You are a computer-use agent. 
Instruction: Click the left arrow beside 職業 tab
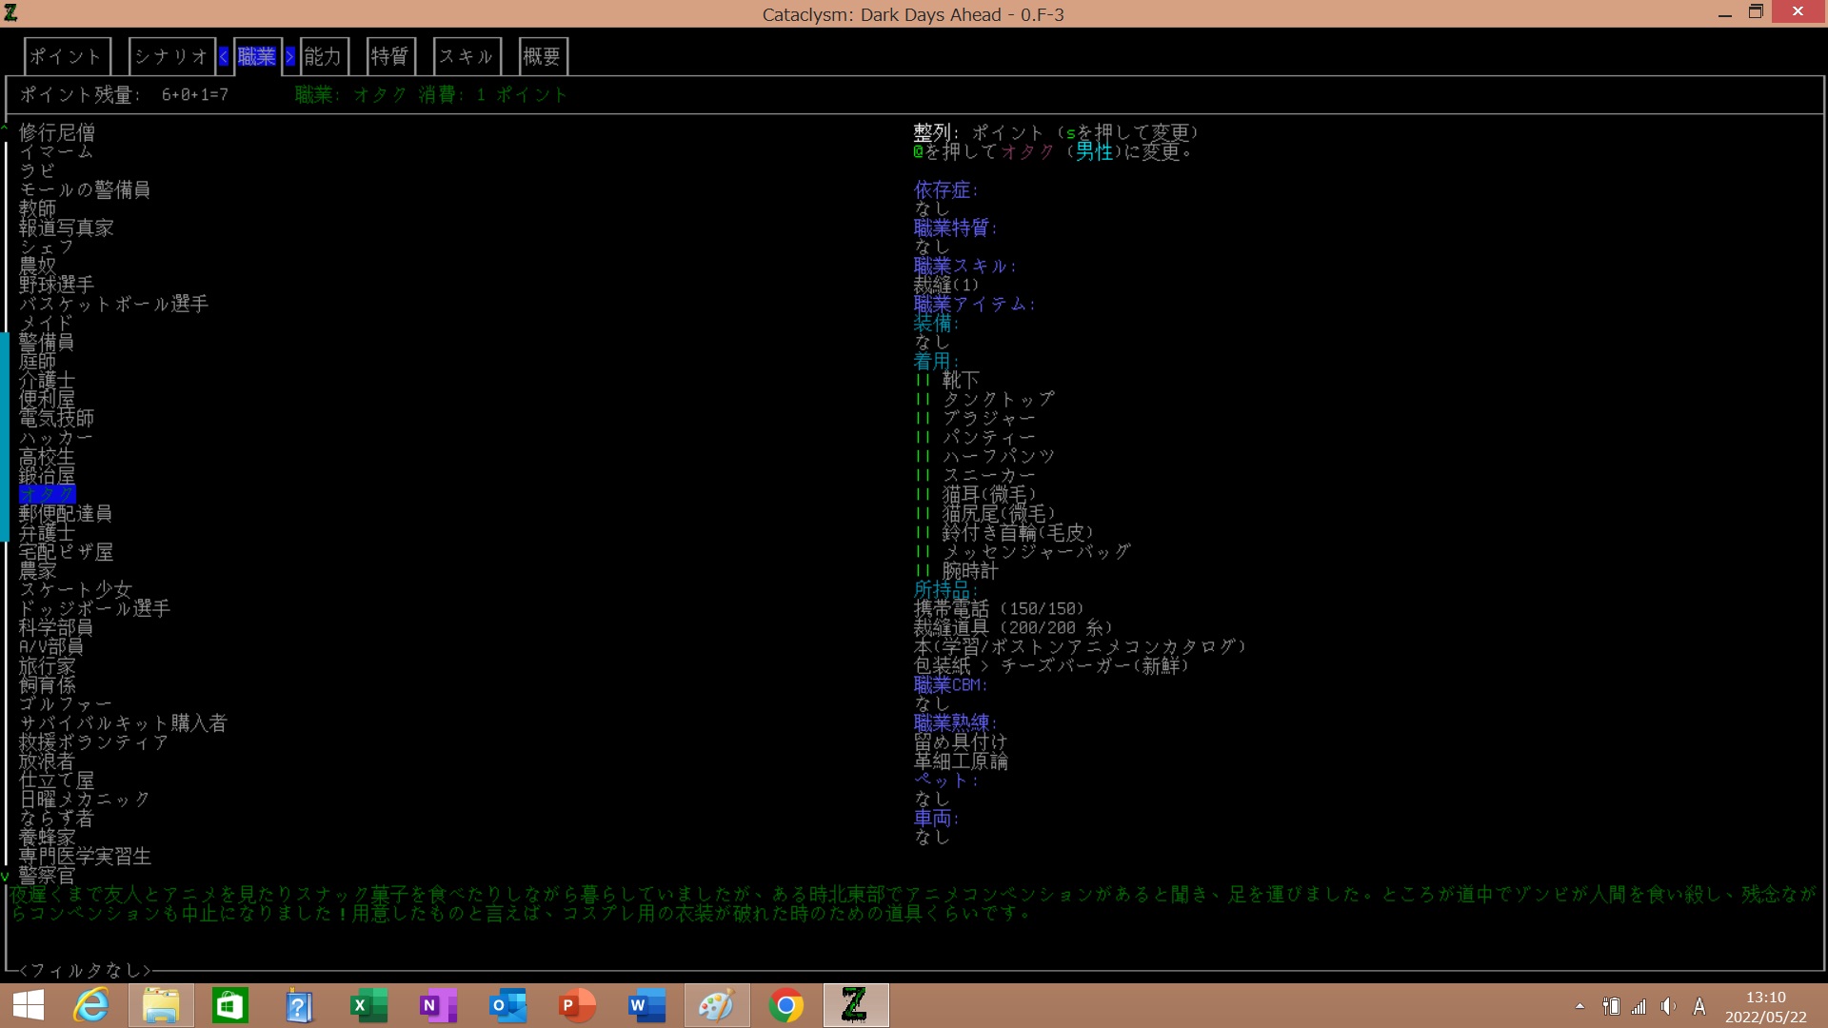coord(224,56)
